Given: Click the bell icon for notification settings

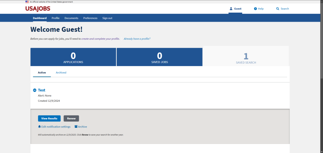Looking at the screenshot, I should click(x=39, y=127).
